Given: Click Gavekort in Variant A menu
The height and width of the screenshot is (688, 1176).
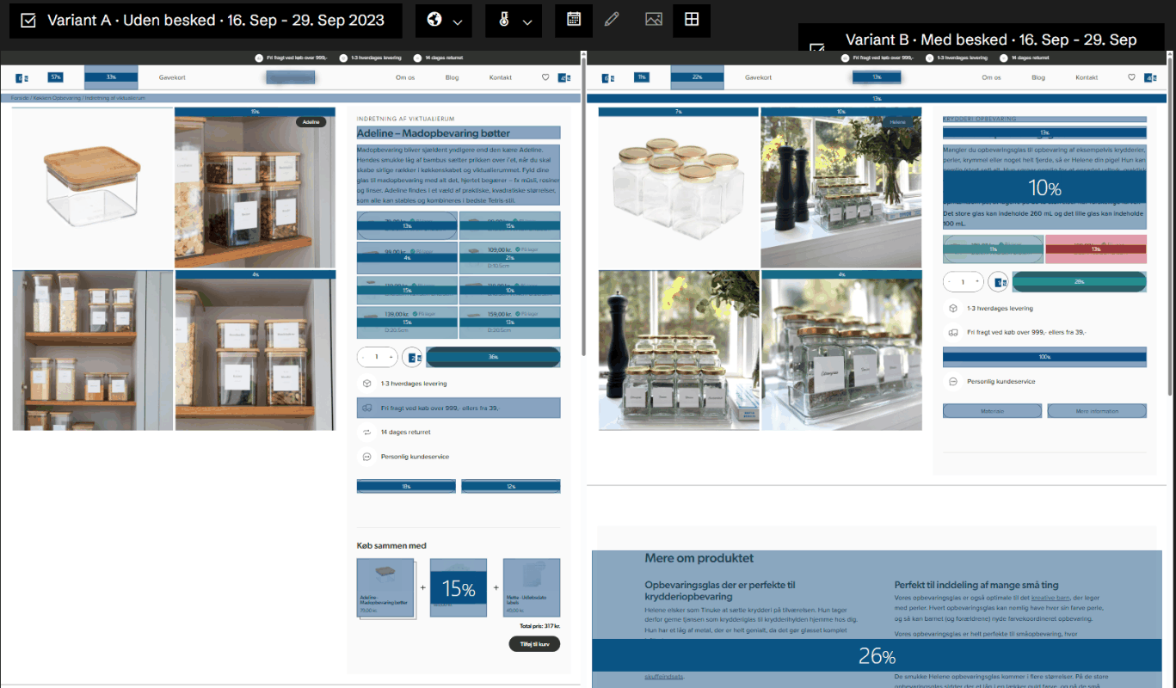Looking at the screenshot, I should coord(172,77).
